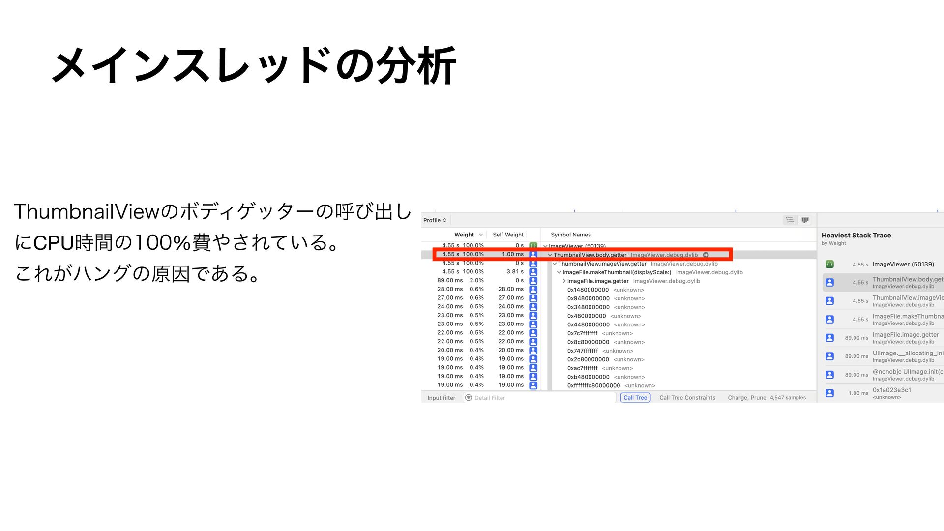Viewport: 944px width, 531px height.
Task: Click the user icon next to 0x1a023e3c1 in Heaviest Stack Trace
Action: pyautogui.click(x=829, y=393)
